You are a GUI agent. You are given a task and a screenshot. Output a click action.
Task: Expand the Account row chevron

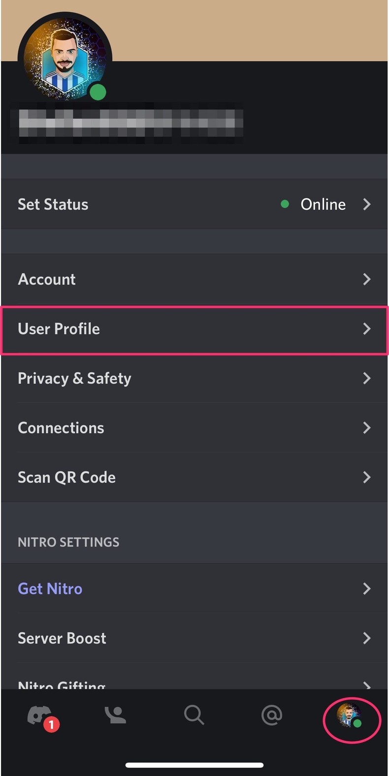367,279
